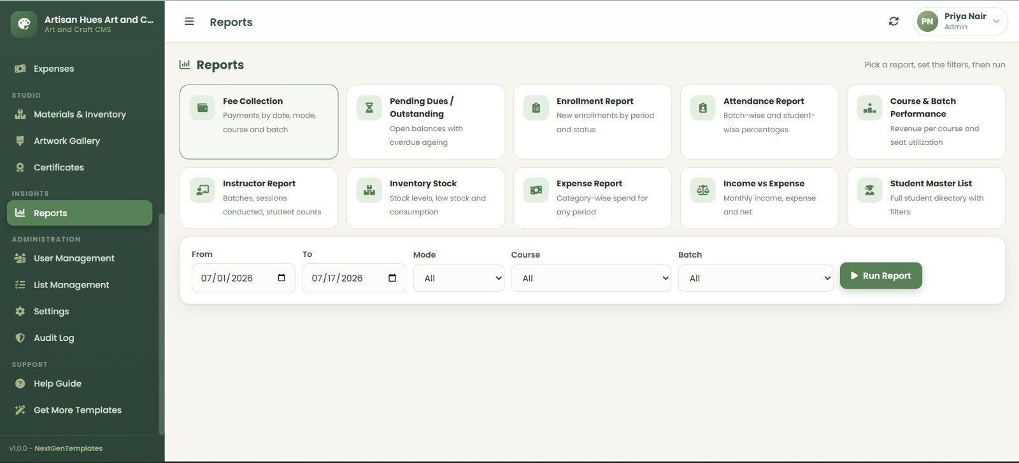Click the Reports bar chart sidebar icon
Screen dimensions: 1019x463
20,213
